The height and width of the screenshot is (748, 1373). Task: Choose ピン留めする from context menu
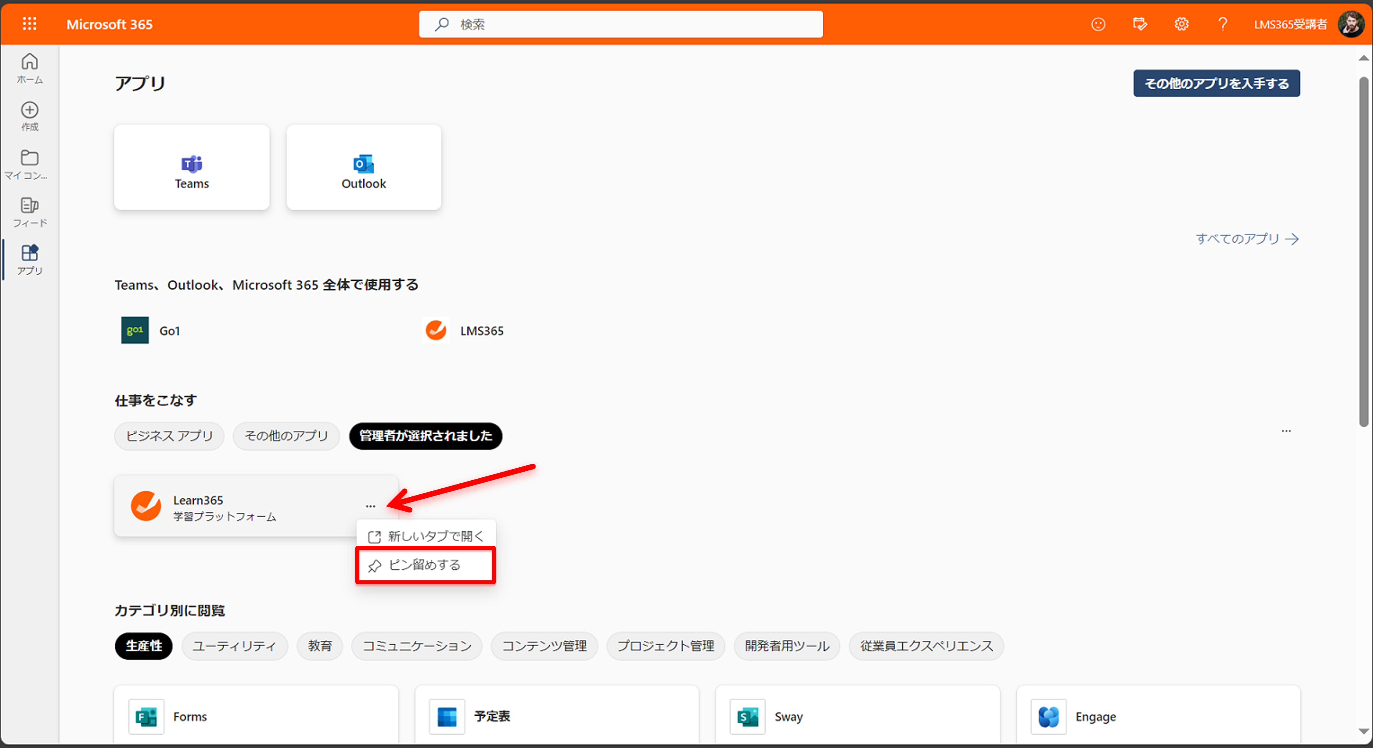pos(425,565)
